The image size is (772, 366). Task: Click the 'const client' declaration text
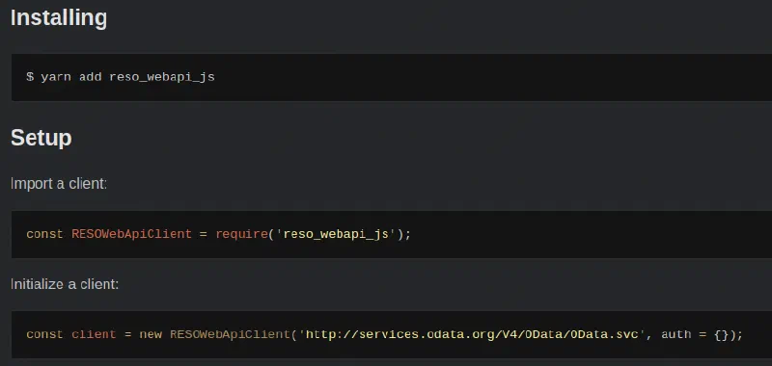coord(71,334)
